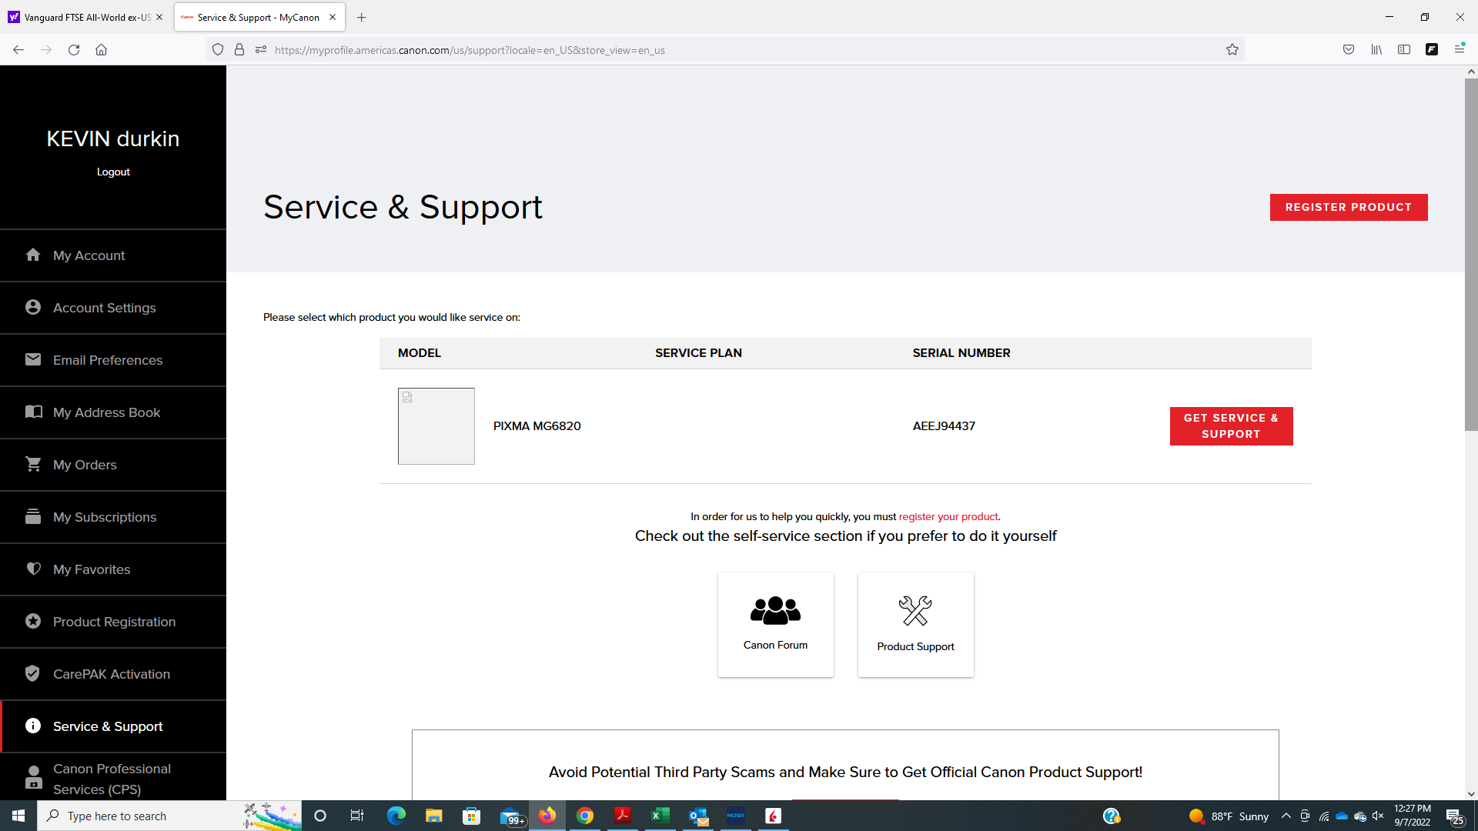
Task: Click Get Service & Support button
Action: pos(1231,426)
